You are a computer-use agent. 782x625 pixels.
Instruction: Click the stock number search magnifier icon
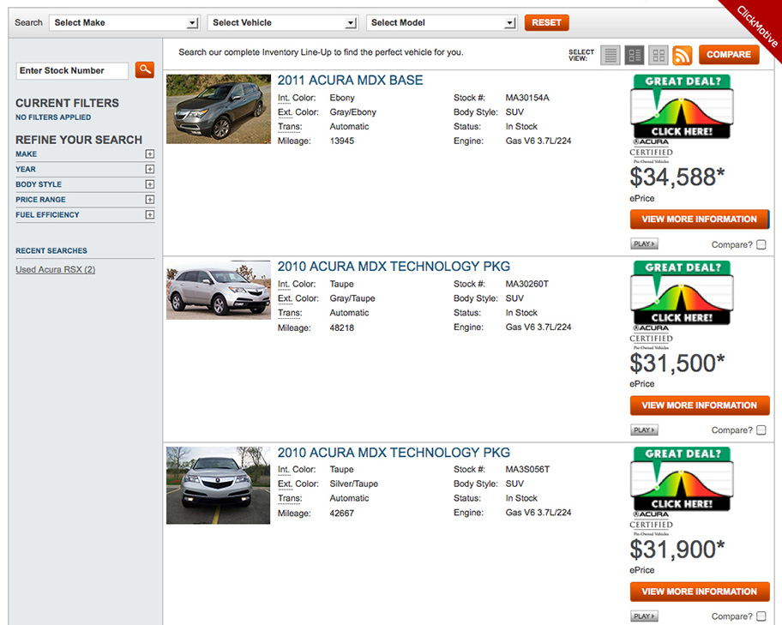click(x=145, y=69)
